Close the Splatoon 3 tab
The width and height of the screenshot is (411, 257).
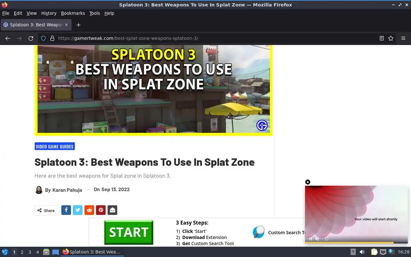[66, 25]
